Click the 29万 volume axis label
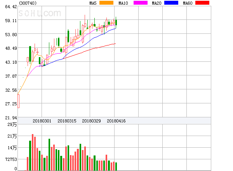The width and height of the screenshot is (233, 171). point(12,124)
